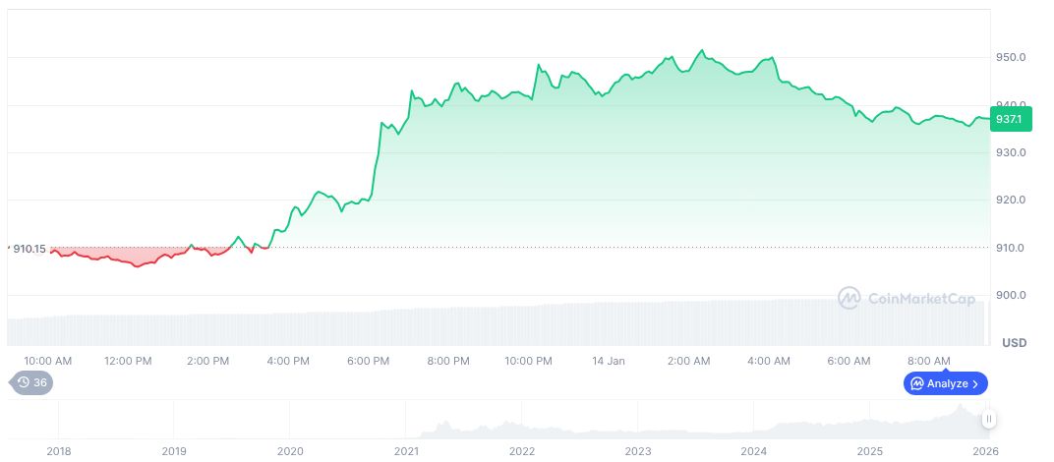Open the Analyze panel
This screenshot has height=462, width=1054.
coord(945,383)
